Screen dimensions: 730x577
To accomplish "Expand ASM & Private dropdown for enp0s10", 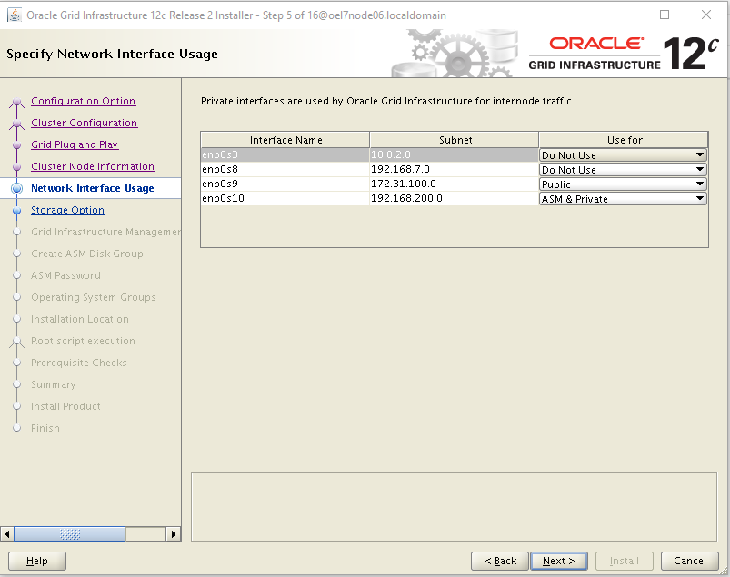I will 699,199.
